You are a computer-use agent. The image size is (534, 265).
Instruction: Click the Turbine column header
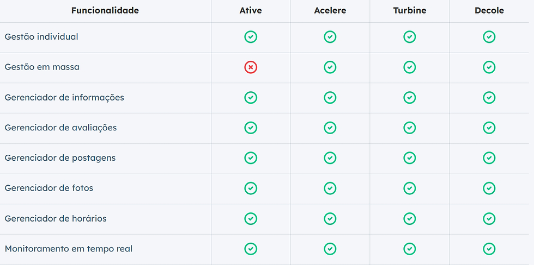pos(410,10)
